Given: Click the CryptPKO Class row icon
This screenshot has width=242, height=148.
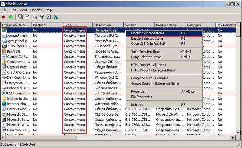Looking at the screenshot, I should pyautogui.click(x=4, y=72).
